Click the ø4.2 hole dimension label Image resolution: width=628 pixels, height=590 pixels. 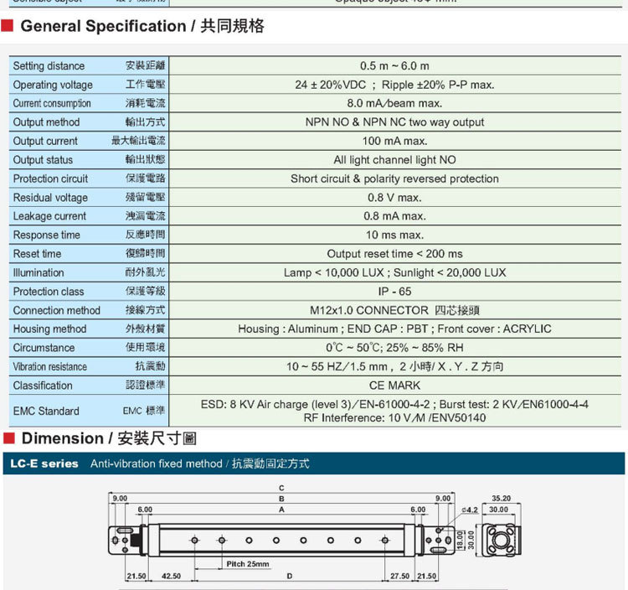470,509
